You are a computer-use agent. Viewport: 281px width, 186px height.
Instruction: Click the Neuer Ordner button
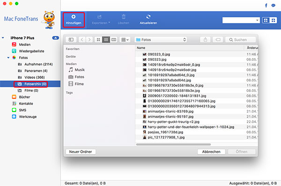(x=81, y=152)
